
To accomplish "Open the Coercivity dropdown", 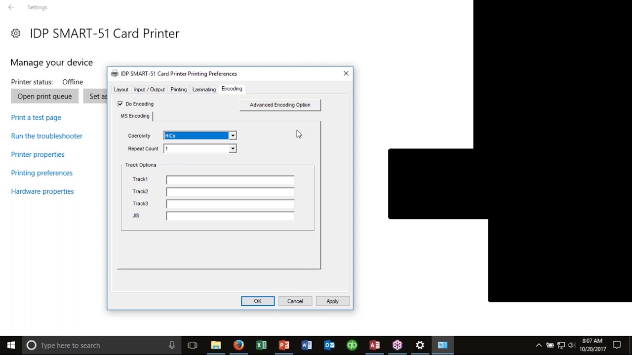I will click(x=233, y=136).
